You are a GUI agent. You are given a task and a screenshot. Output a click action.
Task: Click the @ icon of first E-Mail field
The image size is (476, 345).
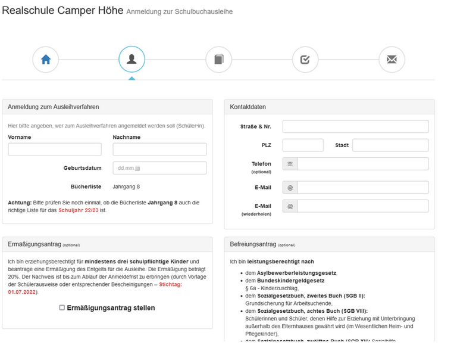pyautogui.click(x=290, y=188)
